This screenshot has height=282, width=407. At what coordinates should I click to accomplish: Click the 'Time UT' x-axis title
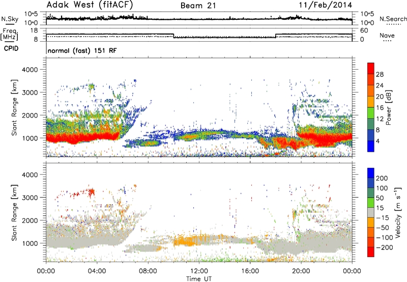(x=199, y=279)
